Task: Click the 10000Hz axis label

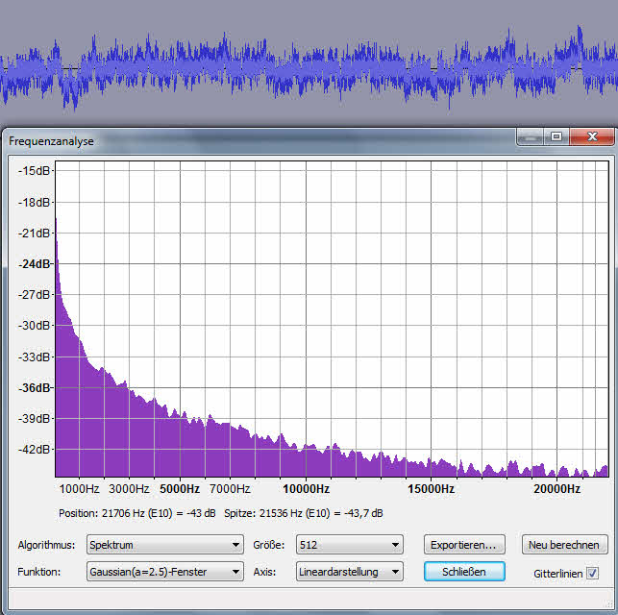Action: (307, 489)
